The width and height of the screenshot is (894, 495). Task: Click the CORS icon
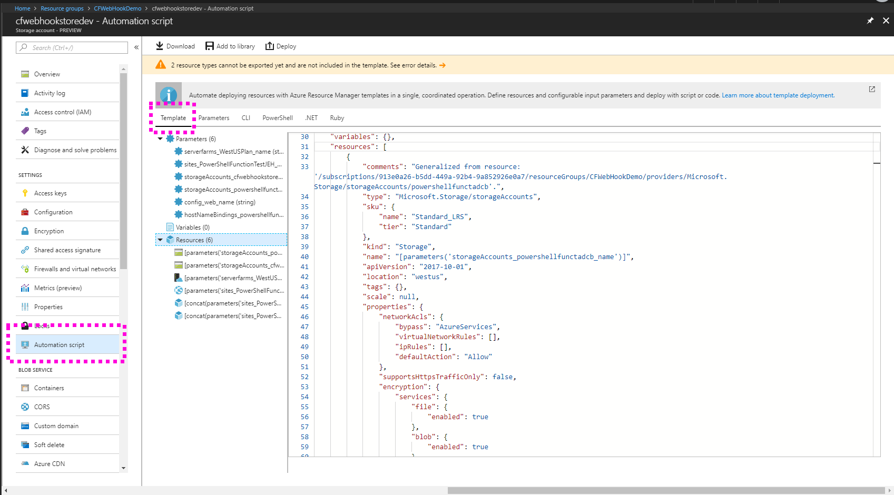point(25,407)
